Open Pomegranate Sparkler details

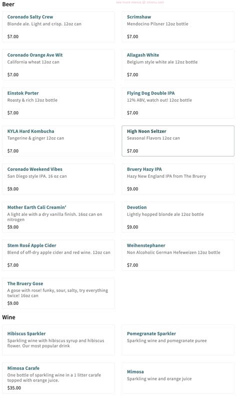(x=178, y=340)
